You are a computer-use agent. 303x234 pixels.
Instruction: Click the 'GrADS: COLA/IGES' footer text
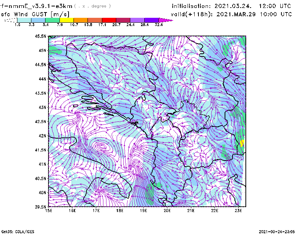tap(17, 232)
